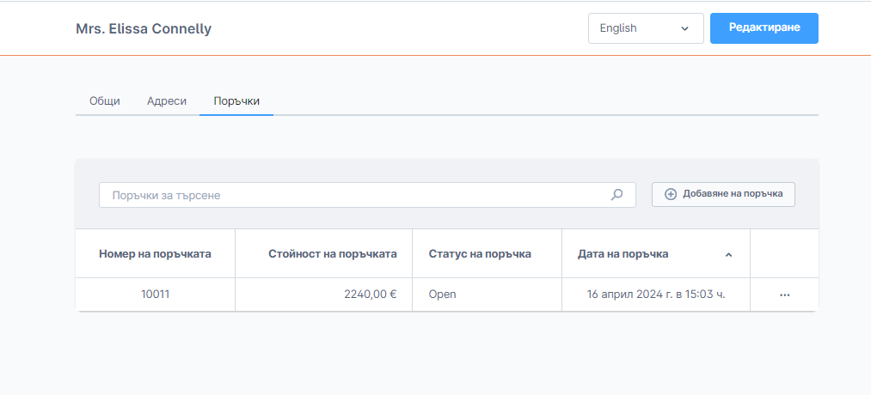Open the Адреси tab
This screenshot has height=395, width=871.
coord(166,100)
